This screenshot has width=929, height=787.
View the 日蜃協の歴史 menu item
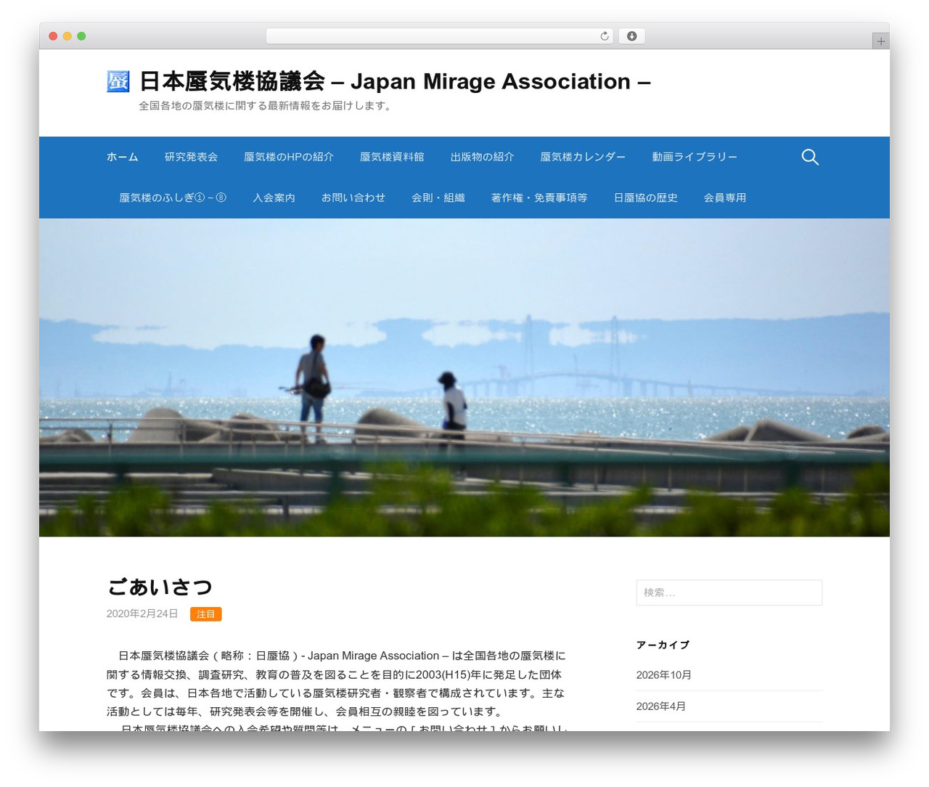[646, 197]
